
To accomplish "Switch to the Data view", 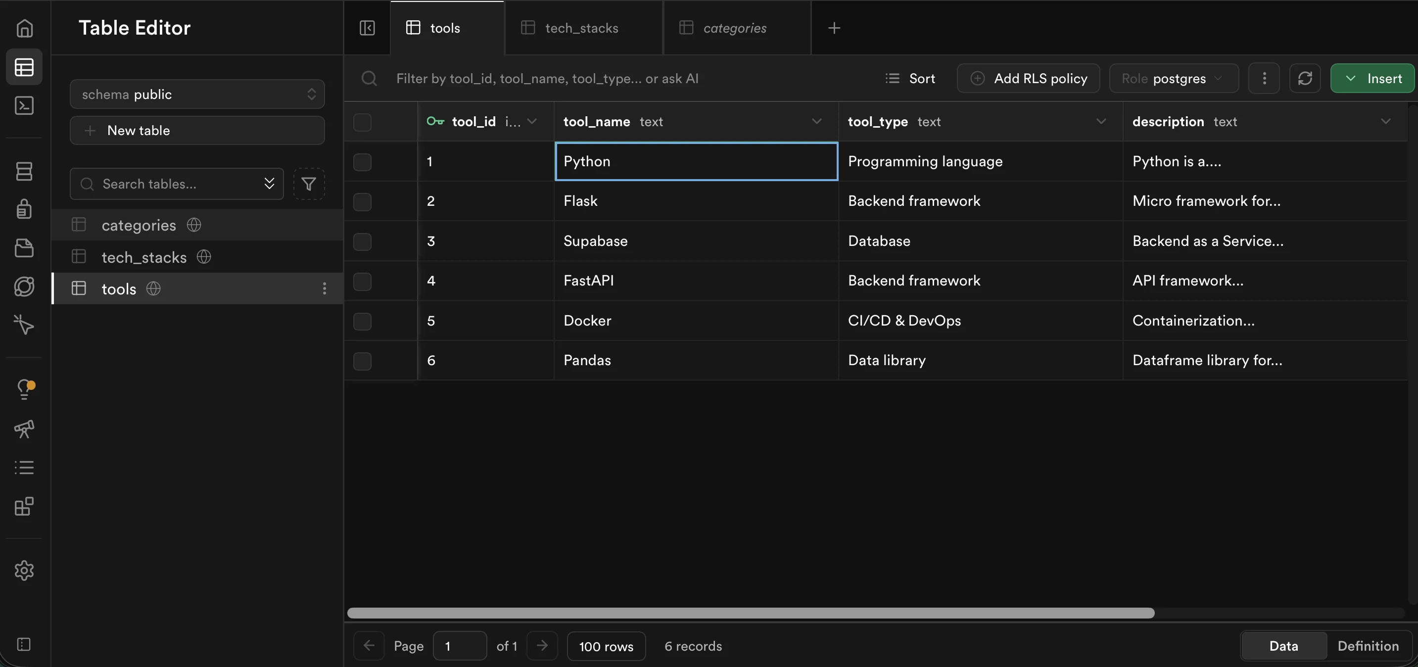I will 1283,646.
